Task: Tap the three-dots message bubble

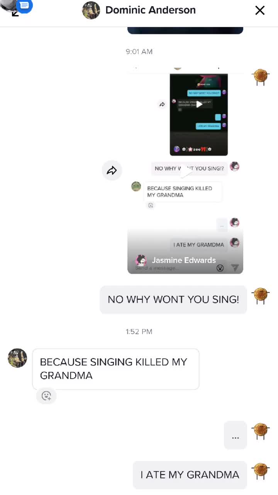Action: [236, 435]
